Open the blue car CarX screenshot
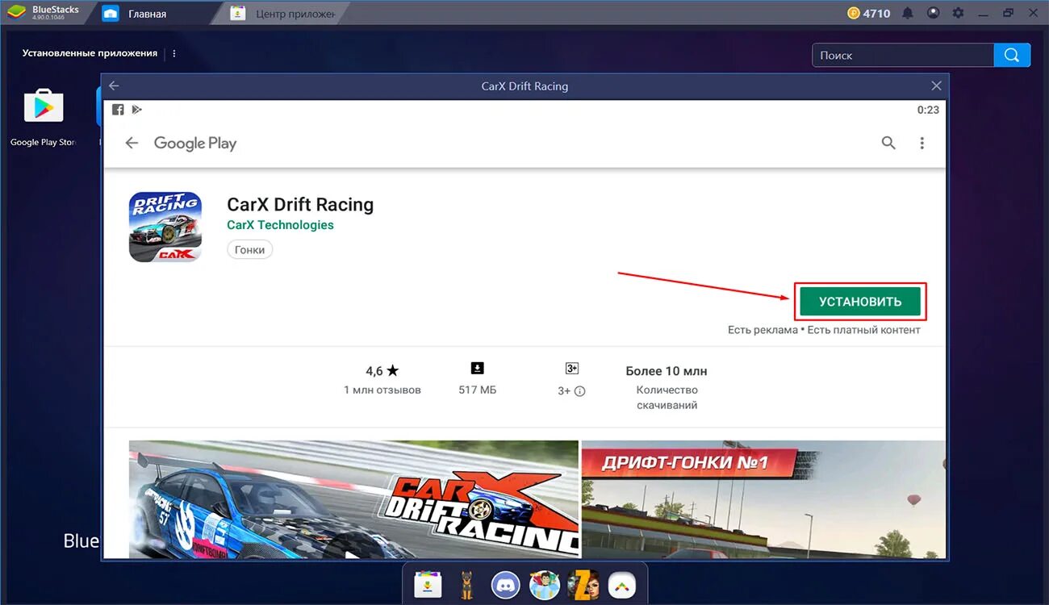Screen dimensions: 1049x605 (x=353, y=499)
